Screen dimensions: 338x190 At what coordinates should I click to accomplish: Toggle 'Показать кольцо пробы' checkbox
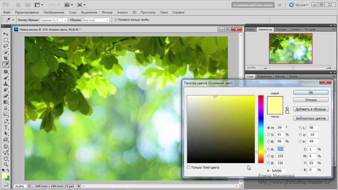[x=116, y=20]
